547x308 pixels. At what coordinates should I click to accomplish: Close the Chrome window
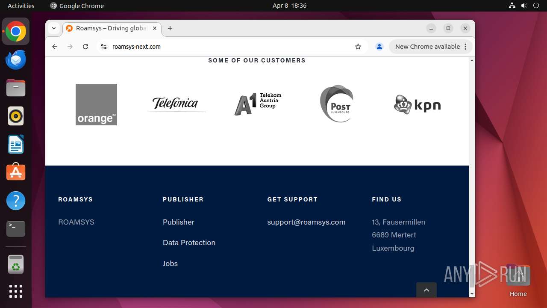coord(465,28)
